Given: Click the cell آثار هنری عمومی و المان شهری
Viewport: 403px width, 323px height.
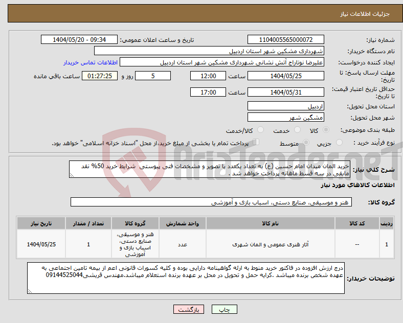Looking at the screenshot, I should pos(271,244).
